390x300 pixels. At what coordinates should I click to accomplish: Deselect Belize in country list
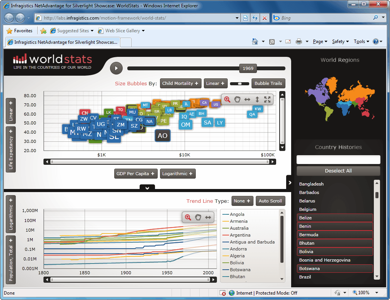coord(335,218)
